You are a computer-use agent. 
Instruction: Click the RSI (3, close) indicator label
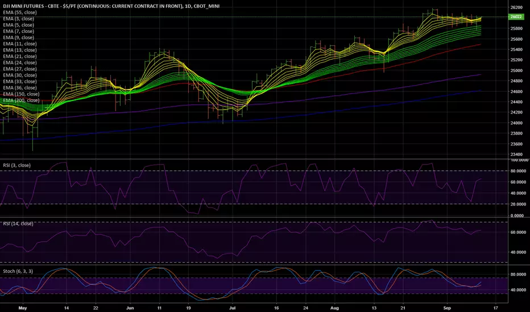pos(17,165)
